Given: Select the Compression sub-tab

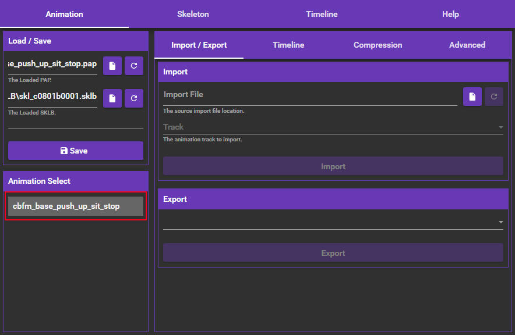Looking at the screenshot, I should tap(378, 45).
